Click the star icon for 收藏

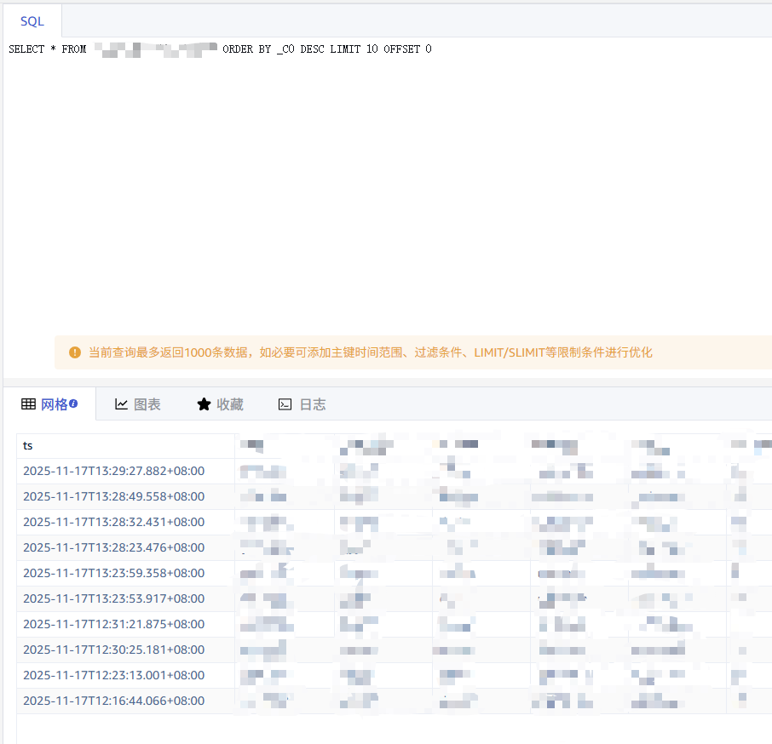(204, 404)
